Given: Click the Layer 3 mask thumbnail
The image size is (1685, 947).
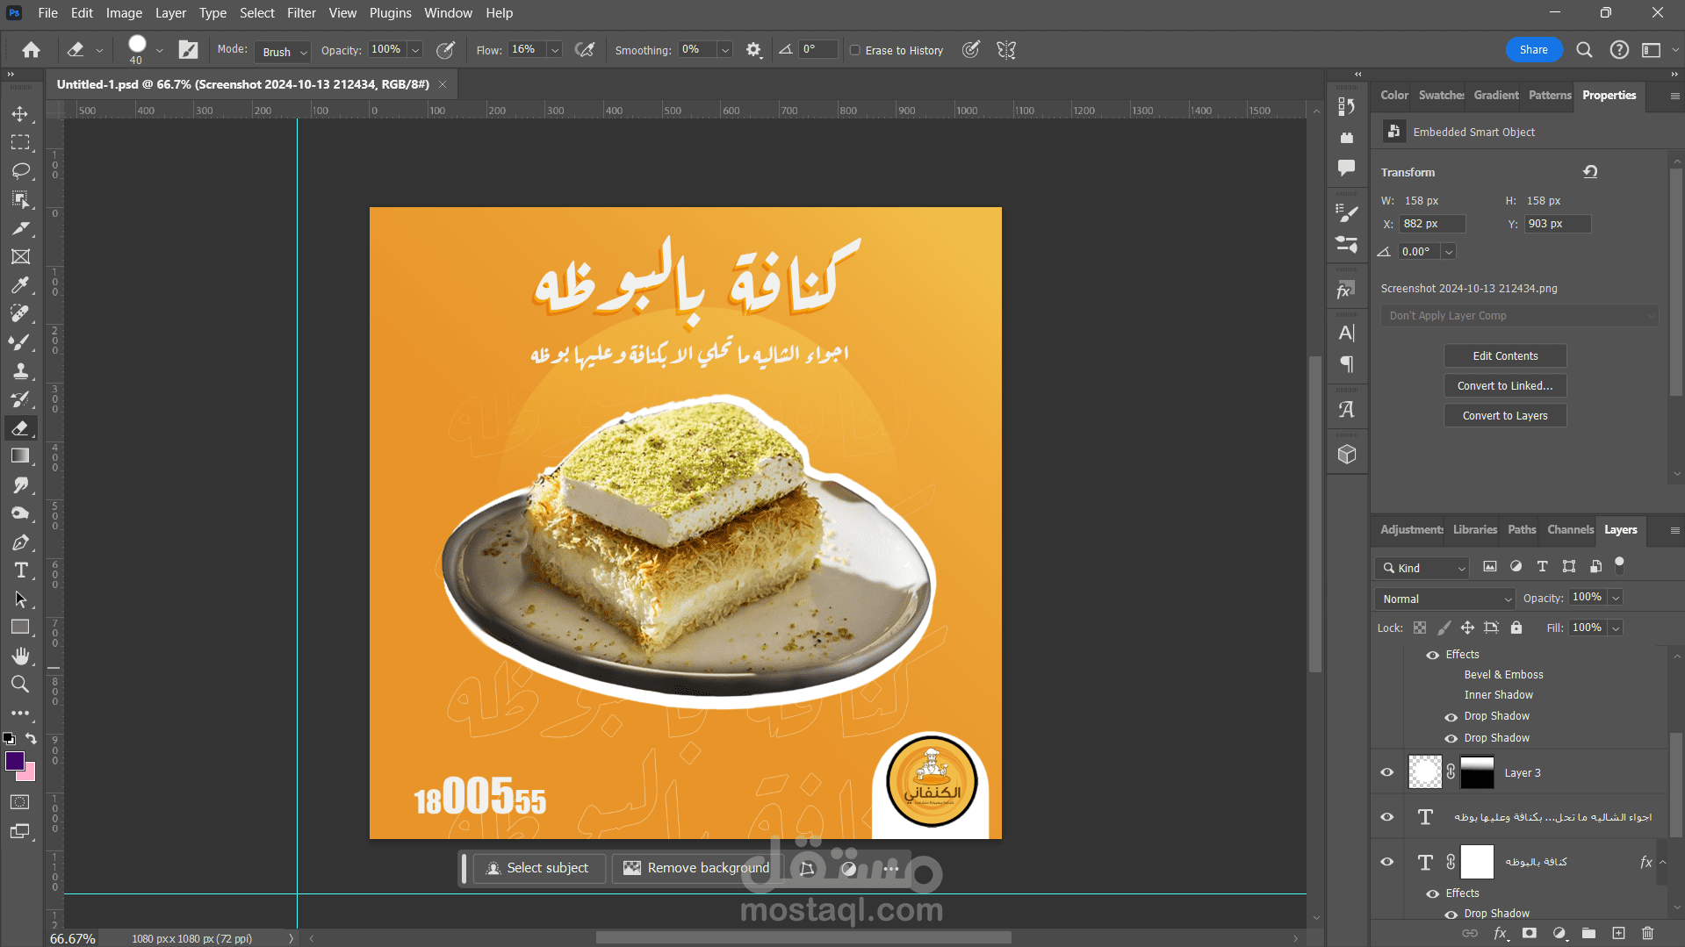Looking at the screenshot, I should pos(1477,772).
